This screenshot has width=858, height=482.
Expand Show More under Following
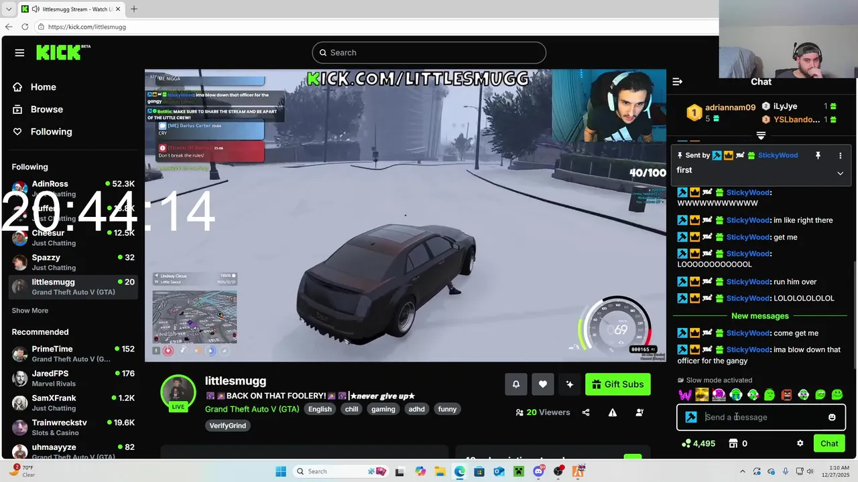[30, 311]
